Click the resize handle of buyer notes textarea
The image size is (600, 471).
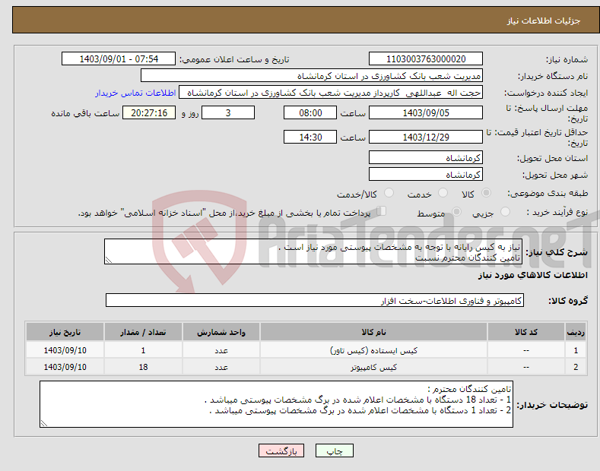click(x=44, y=423)
